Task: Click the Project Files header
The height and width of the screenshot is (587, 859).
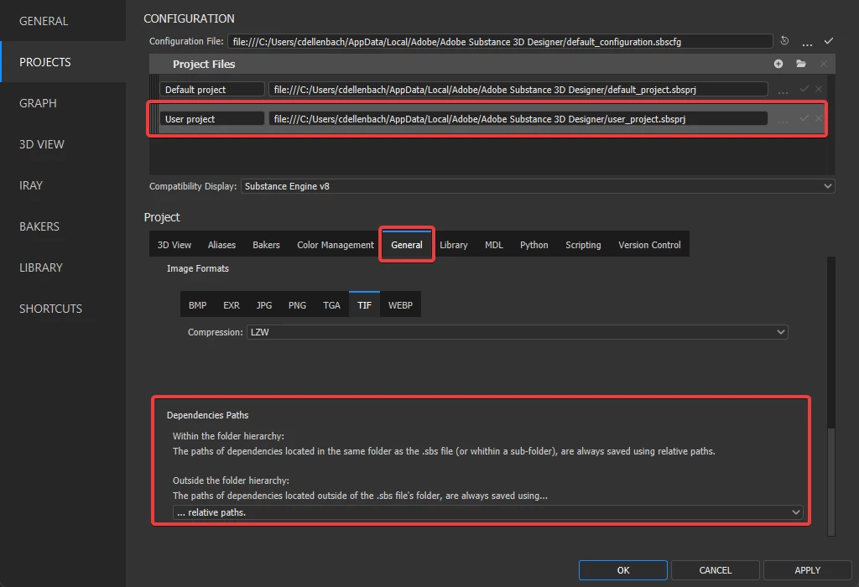Action: point(204,64)
